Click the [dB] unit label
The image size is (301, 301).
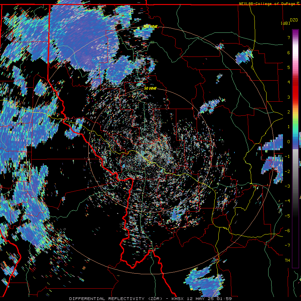(x=286, y=23)
